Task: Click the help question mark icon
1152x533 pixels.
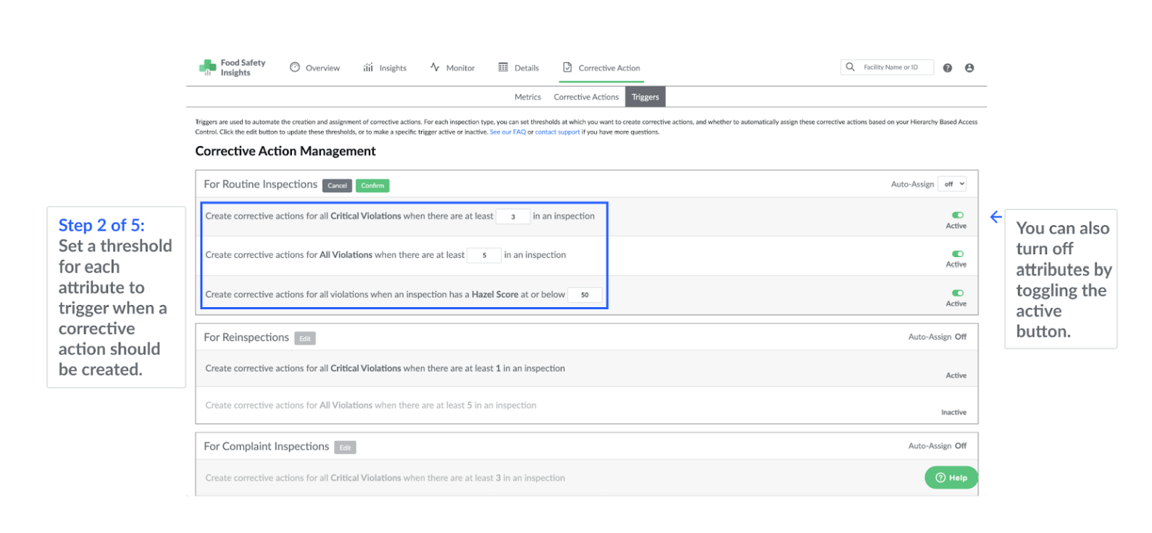Action: tap(948, 68)
